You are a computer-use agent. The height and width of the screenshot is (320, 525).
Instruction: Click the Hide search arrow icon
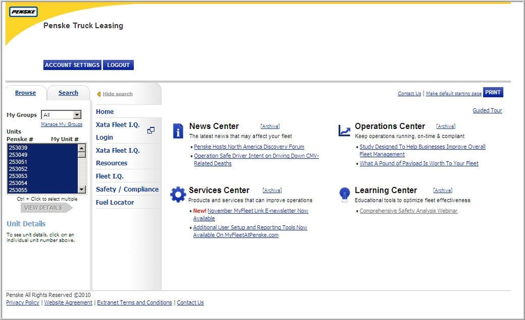(x=99, y=94)
